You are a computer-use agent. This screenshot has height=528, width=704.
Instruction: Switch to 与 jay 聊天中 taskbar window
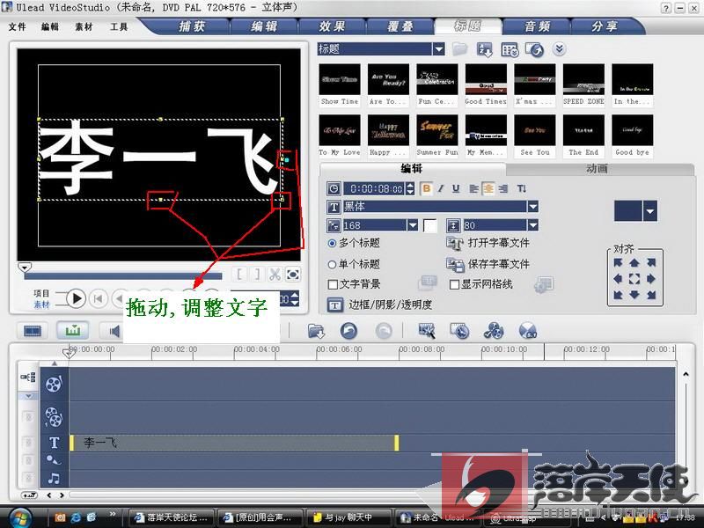click(x=348, y=517)
